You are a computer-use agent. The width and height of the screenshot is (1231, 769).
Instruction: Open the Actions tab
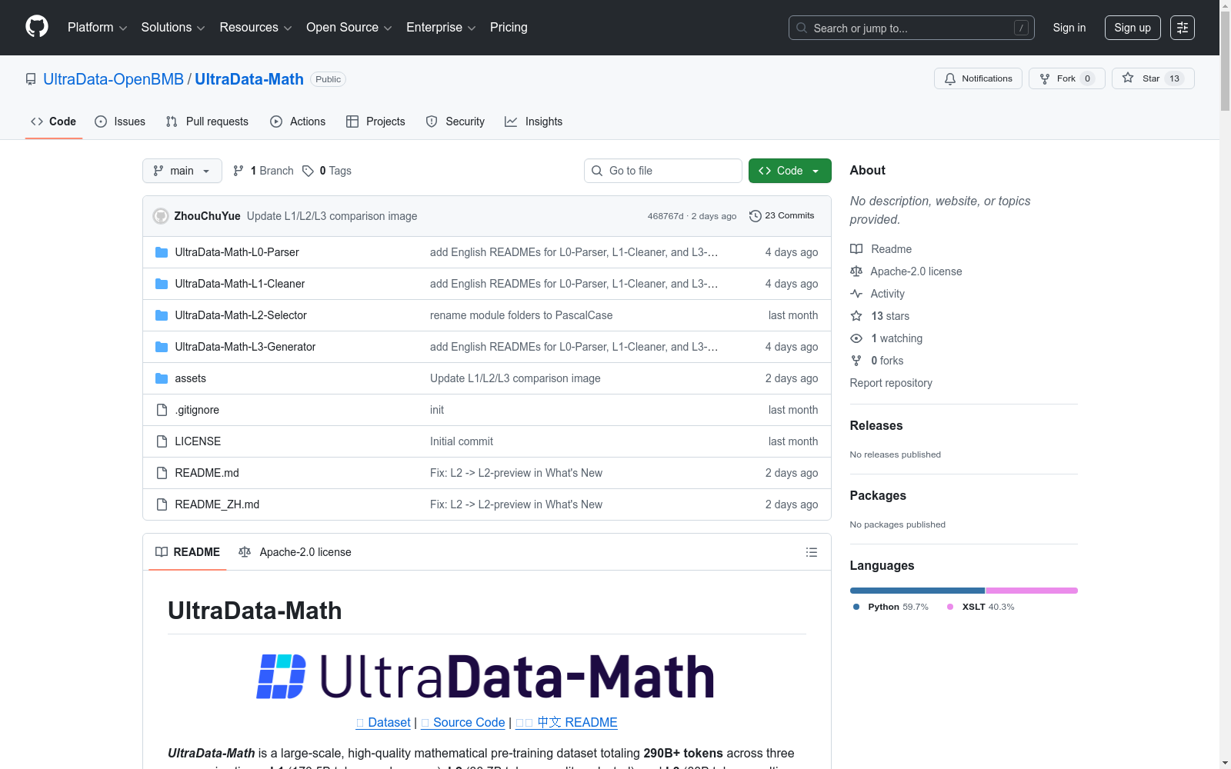pos(298,122)
